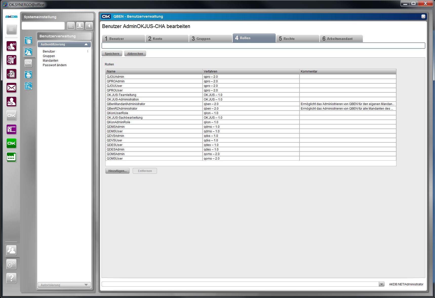Expand the Autorisierung section
435x298 pixels.
pyautogui.click(x=86, y=285)
